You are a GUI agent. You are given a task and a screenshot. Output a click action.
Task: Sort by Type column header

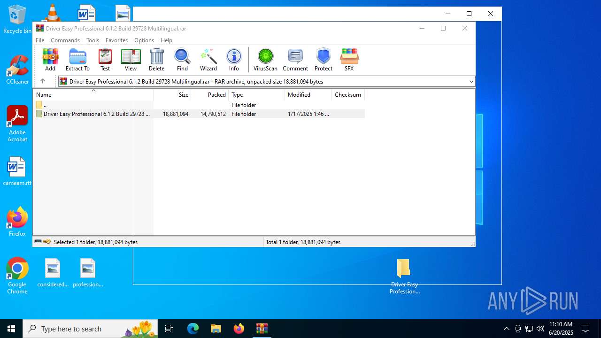[x=257, y=95]
